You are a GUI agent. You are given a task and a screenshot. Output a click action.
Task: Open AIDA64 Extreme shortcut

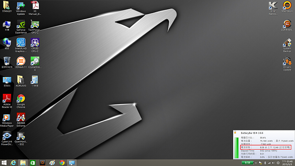tap(21, 120)
